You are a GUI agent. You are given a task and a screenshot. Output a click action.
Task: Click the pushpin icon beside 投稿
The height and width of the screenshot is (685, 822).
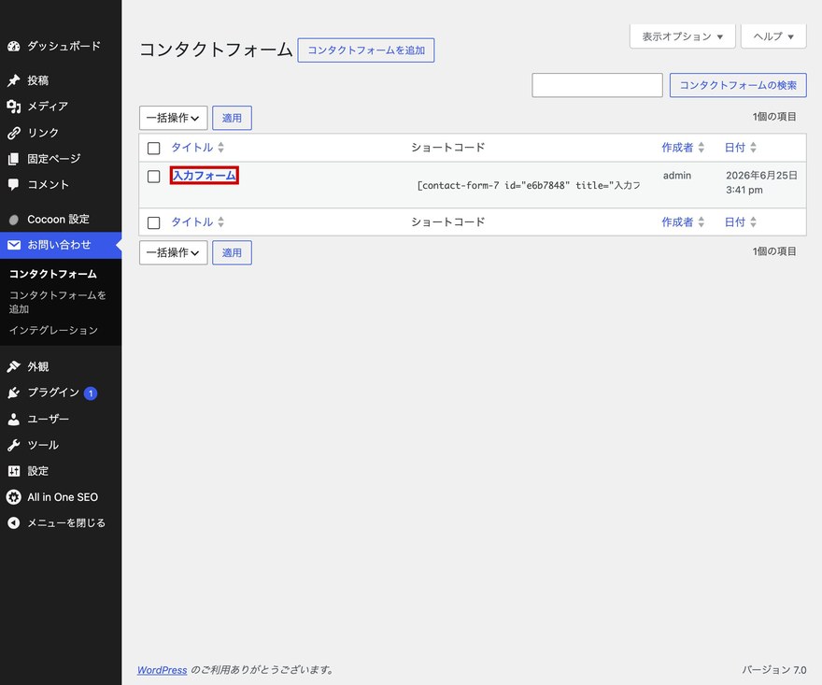click(x=14, y=80)
